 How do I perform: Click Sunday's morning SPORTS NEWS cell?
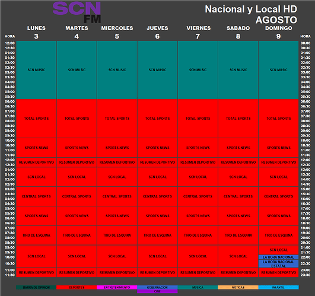pyautogui.click(x=279, y=148)
